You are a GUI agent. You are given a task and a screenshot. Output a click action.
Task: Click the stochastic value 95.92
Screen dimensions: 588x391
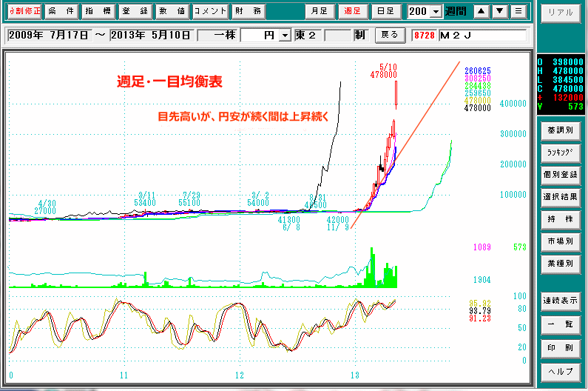pos(479,304)
